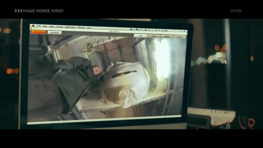Switch to Sub Stream

[x=55, y=32]
